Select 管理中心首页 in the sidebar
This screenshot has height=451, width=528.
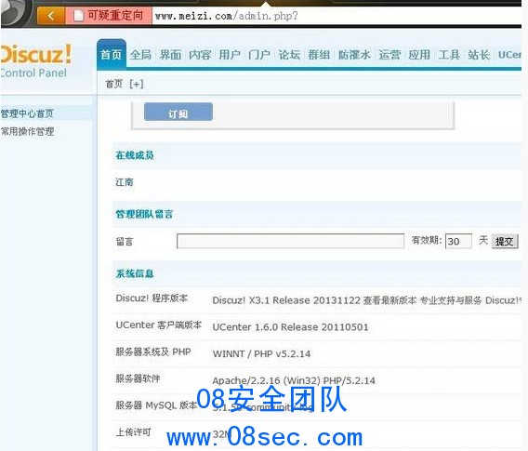point(27,113)
